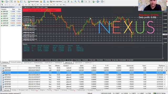This screenshot has height=94, width=168.
Task: Expand the arrows tool dropdown
Action: (34, 5)
